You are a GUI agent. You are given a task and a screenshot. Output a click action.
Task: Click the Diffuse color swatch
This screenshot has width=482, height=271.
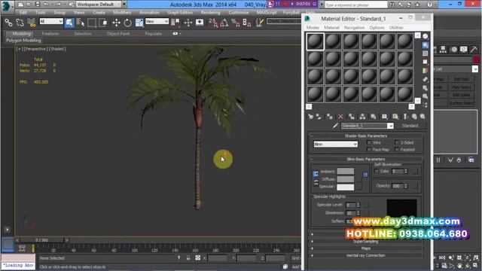tap(345, 179)
